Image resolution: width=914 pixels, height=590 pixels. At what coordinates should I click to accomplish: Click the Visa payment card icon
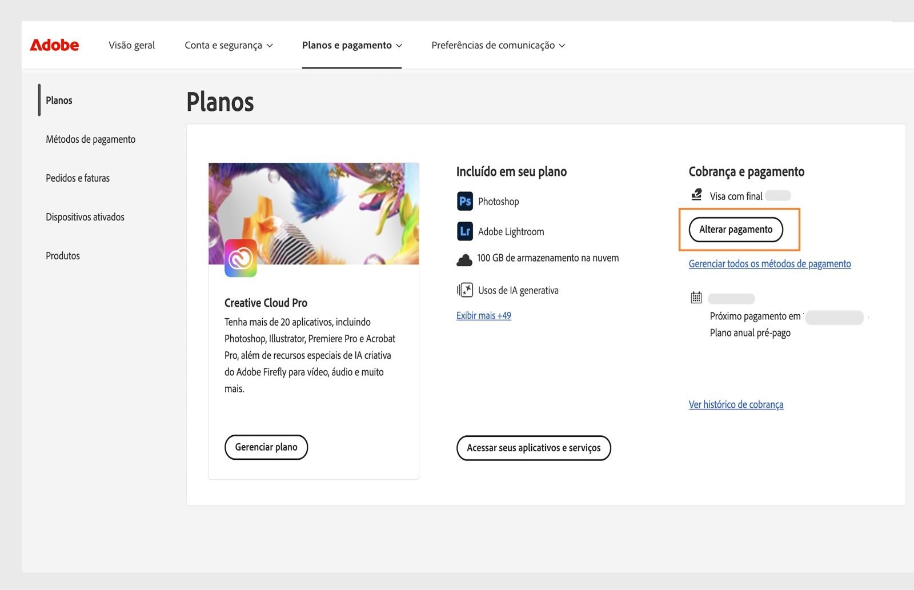[696, 195]
